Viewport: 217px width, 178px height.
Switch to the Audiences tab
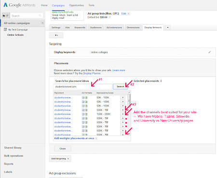tap(96, 28)
